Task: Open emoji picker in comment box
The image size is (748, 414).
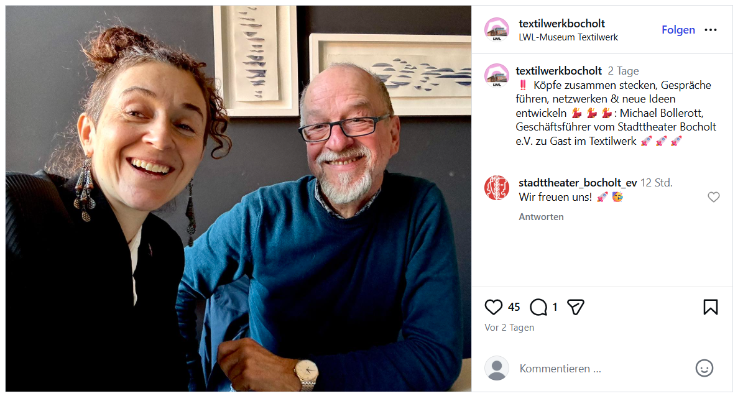Action: pos(704,368)
